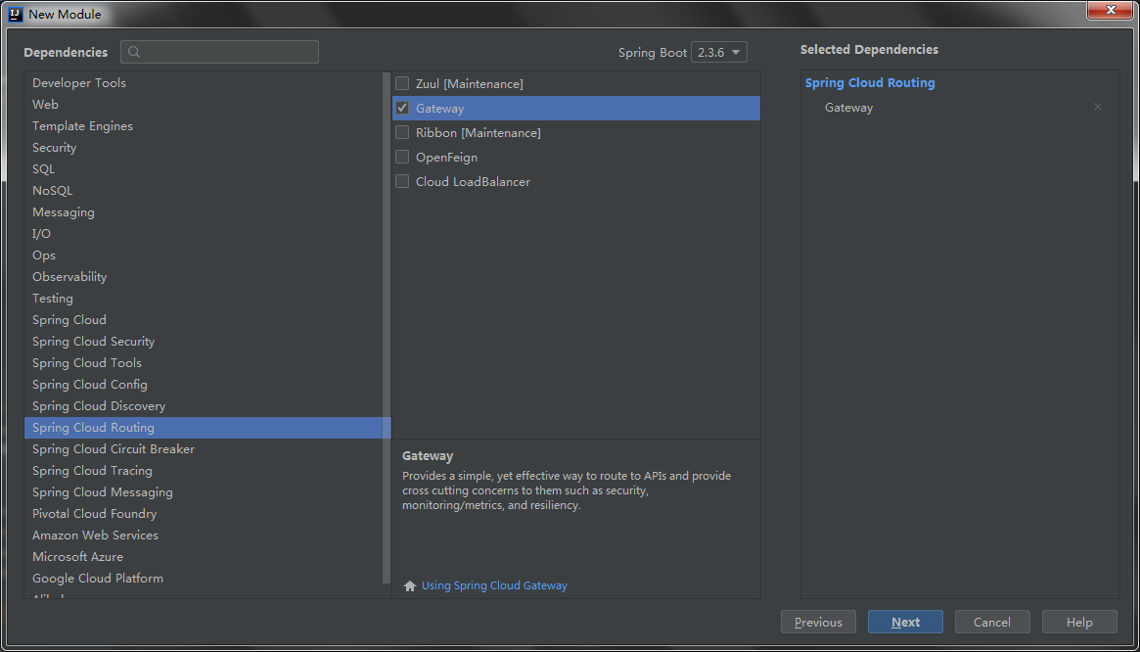Click the search magnifier icon in Dependencies field

pyautogui.click(x=134, y=53)
